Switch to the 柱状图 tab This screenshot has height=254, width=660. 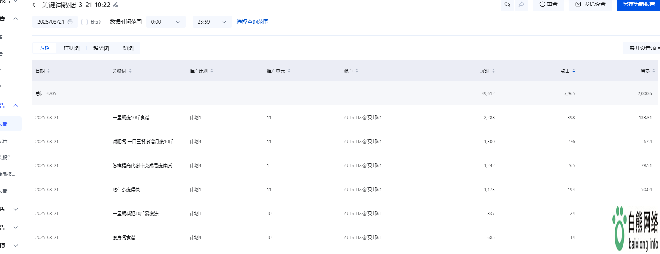[x=72, y=48]
